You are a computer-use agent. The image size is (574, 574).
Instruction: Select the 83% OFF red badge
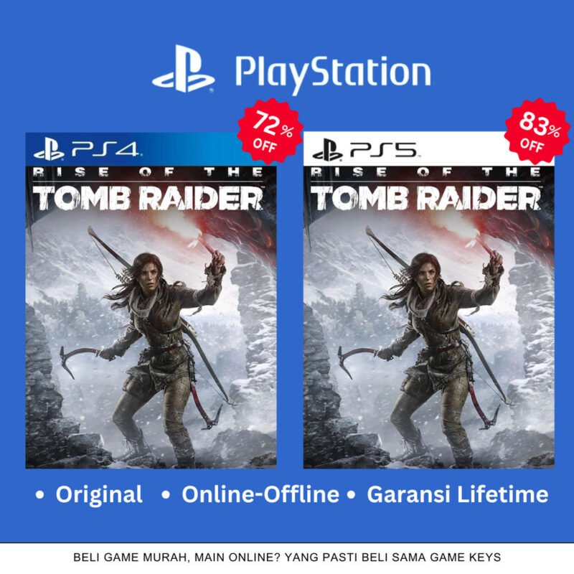pos(537,131)
